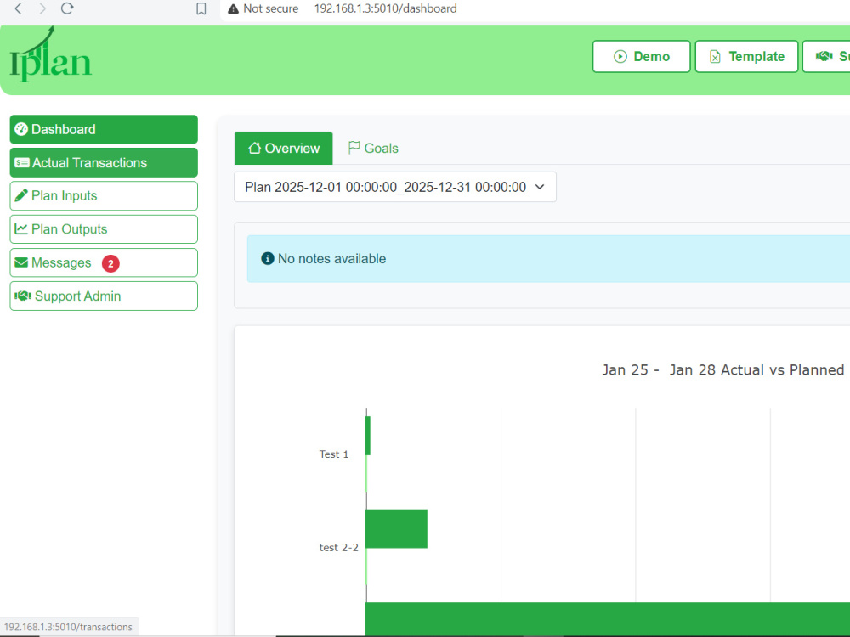Click the green test 2-2 bar
This screenshot has width=850, height=637.
click(x=397, y=528)
